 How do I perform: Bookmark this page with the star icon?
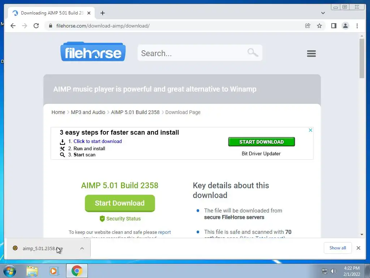(319, 26)
